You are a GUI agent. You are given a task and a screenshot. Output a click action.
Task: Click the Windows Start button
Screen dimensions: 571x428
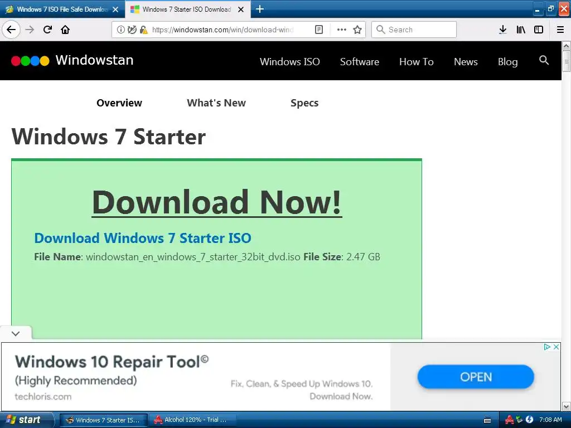tap(26, 420)
